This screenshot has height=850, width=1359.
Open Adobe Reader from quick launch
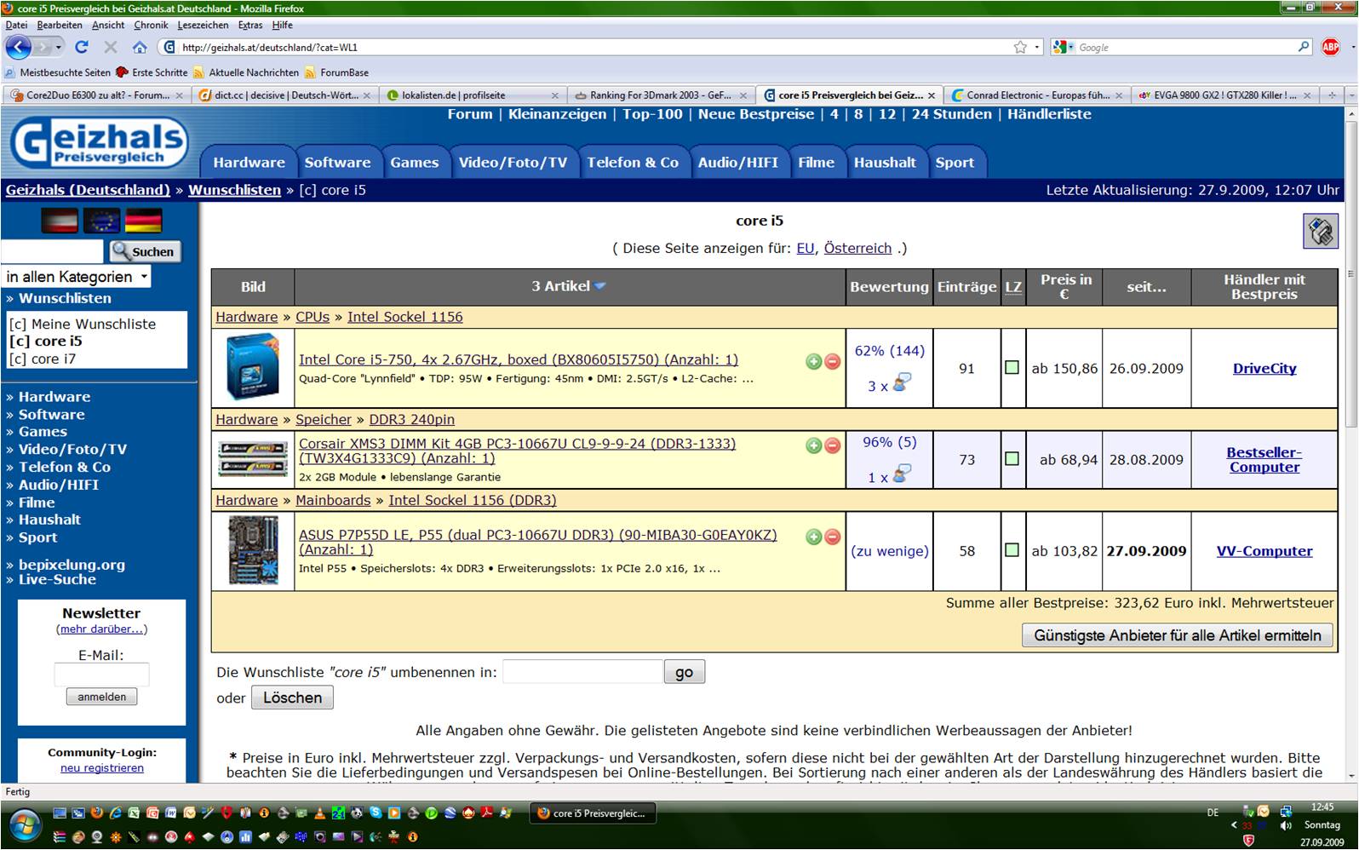click(x=486, y=813)
